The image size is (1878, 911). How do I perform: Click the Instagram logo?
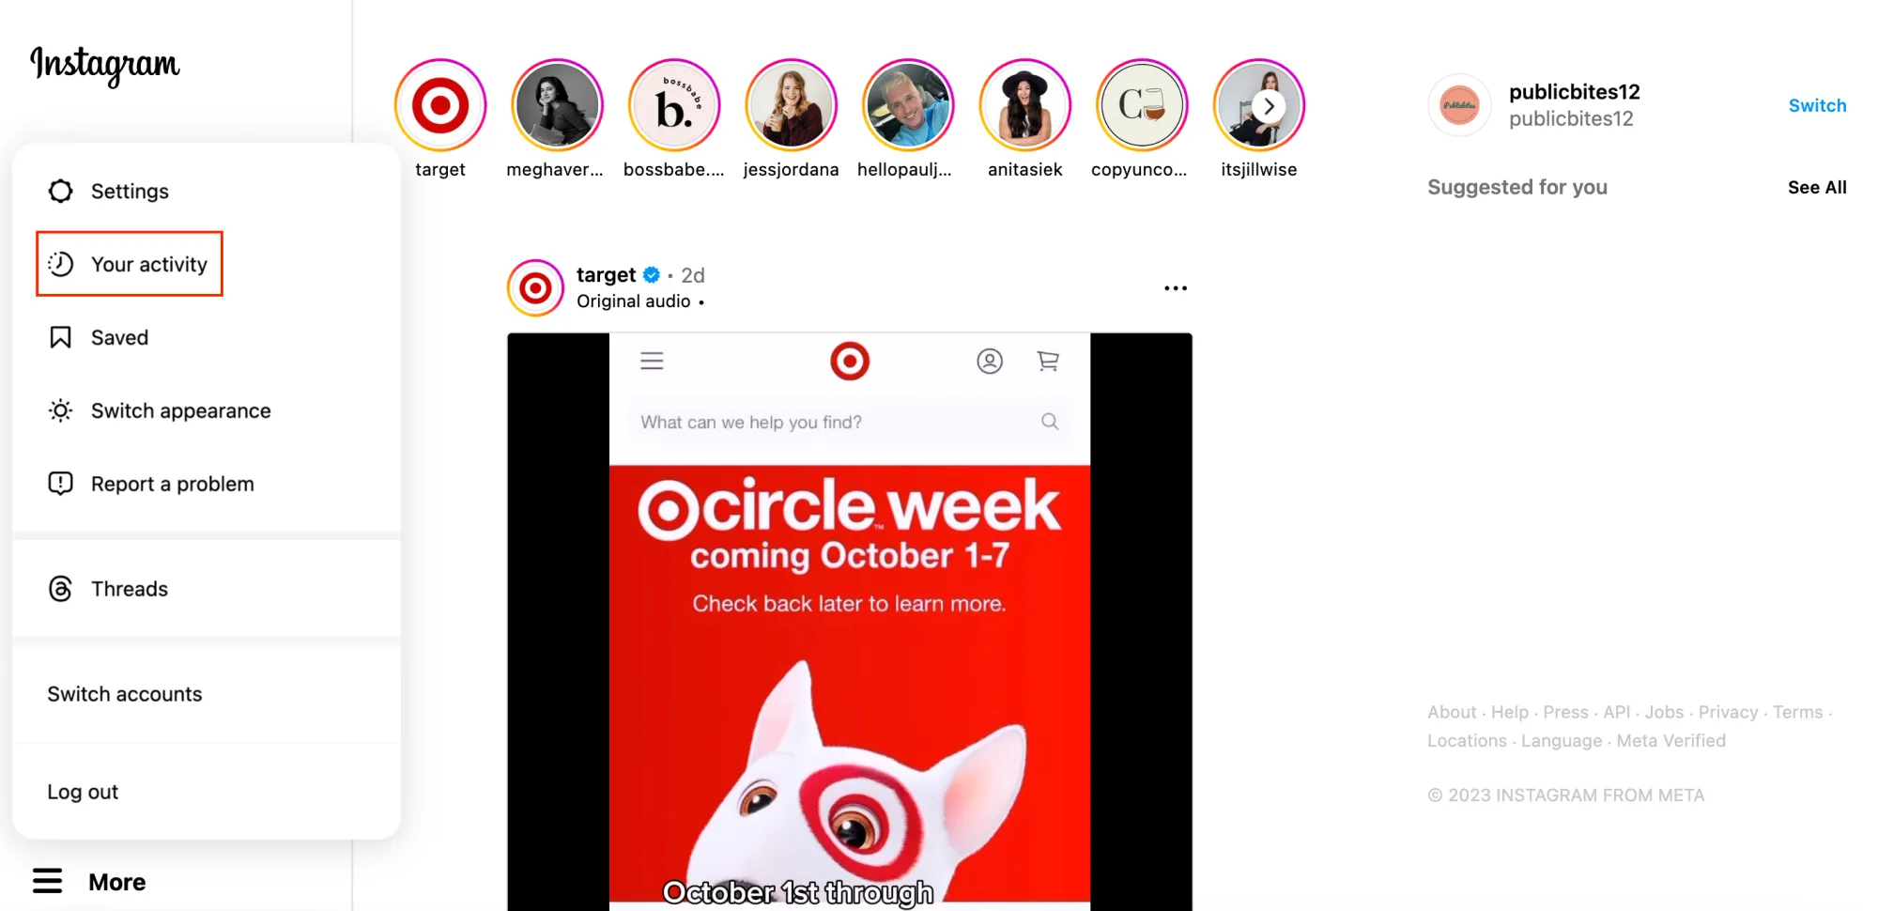(104, 65)
